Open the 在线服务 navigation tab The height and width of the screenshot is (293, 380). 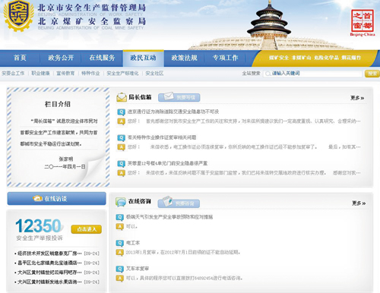tap(102, 58)
